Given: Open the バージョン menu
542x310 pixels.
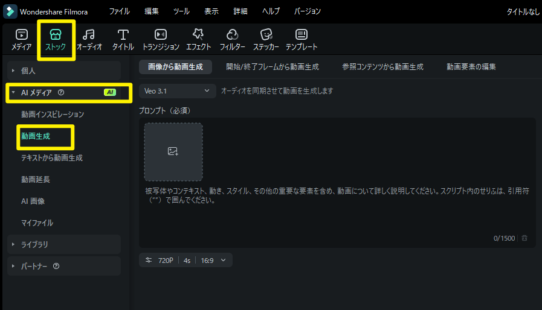Looking at the screenshot, I should click(x=308, y=11).
